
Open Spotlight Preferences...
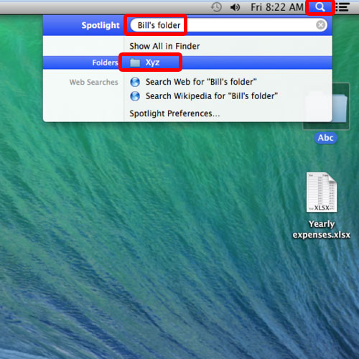coord(174,113)
